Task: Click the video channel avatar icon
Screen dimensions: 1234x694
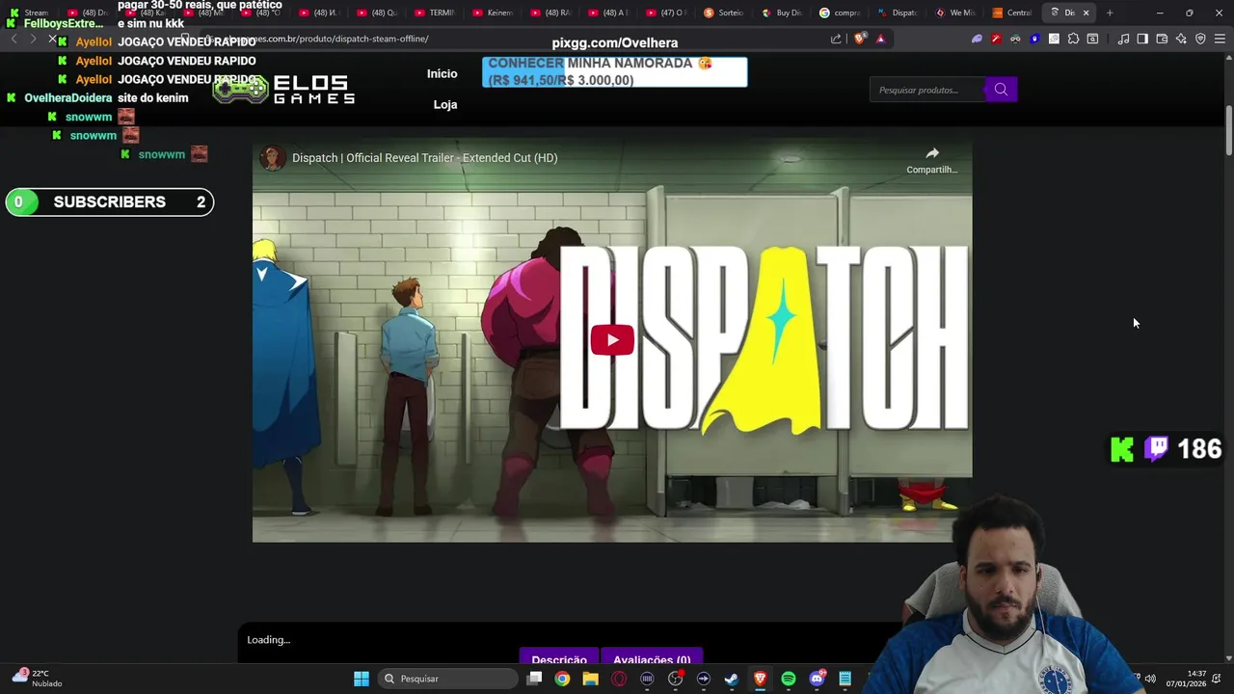Action: coord(273,158)
